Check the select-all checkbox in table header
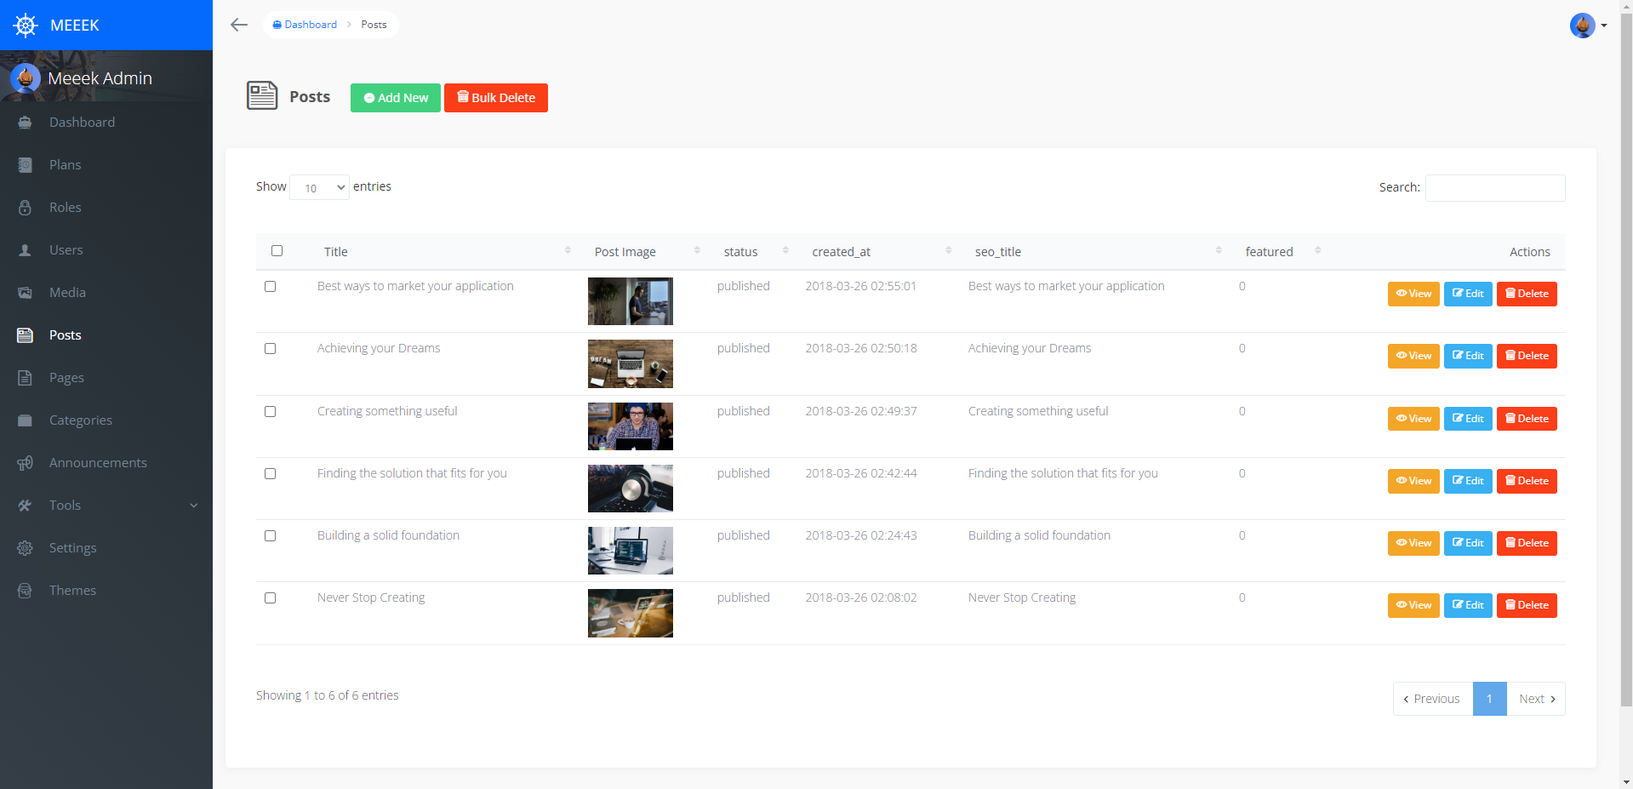The image size is (1633, 789). point(277,250)
